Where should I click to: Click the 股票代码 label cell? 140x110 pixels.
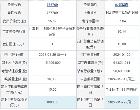[x=14, y=5]
